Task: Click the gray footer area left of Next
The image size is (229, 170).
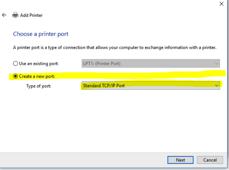Action: [x=84, y=160]
